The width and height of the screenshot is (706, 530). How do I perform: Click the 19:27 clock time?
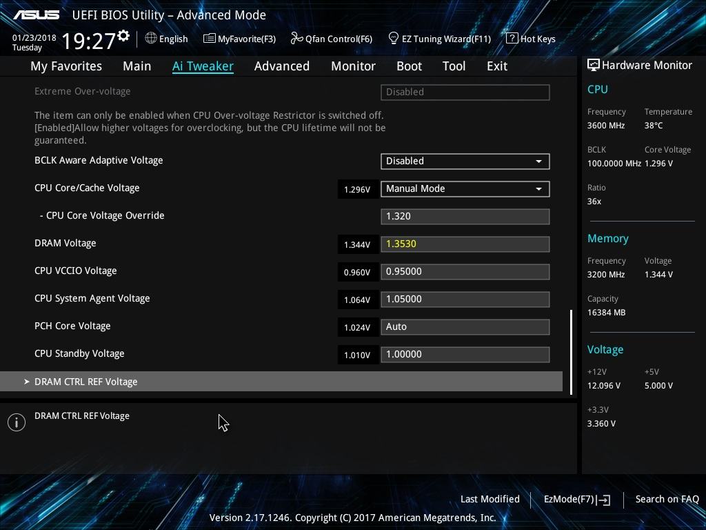click(x=89, y=41)
